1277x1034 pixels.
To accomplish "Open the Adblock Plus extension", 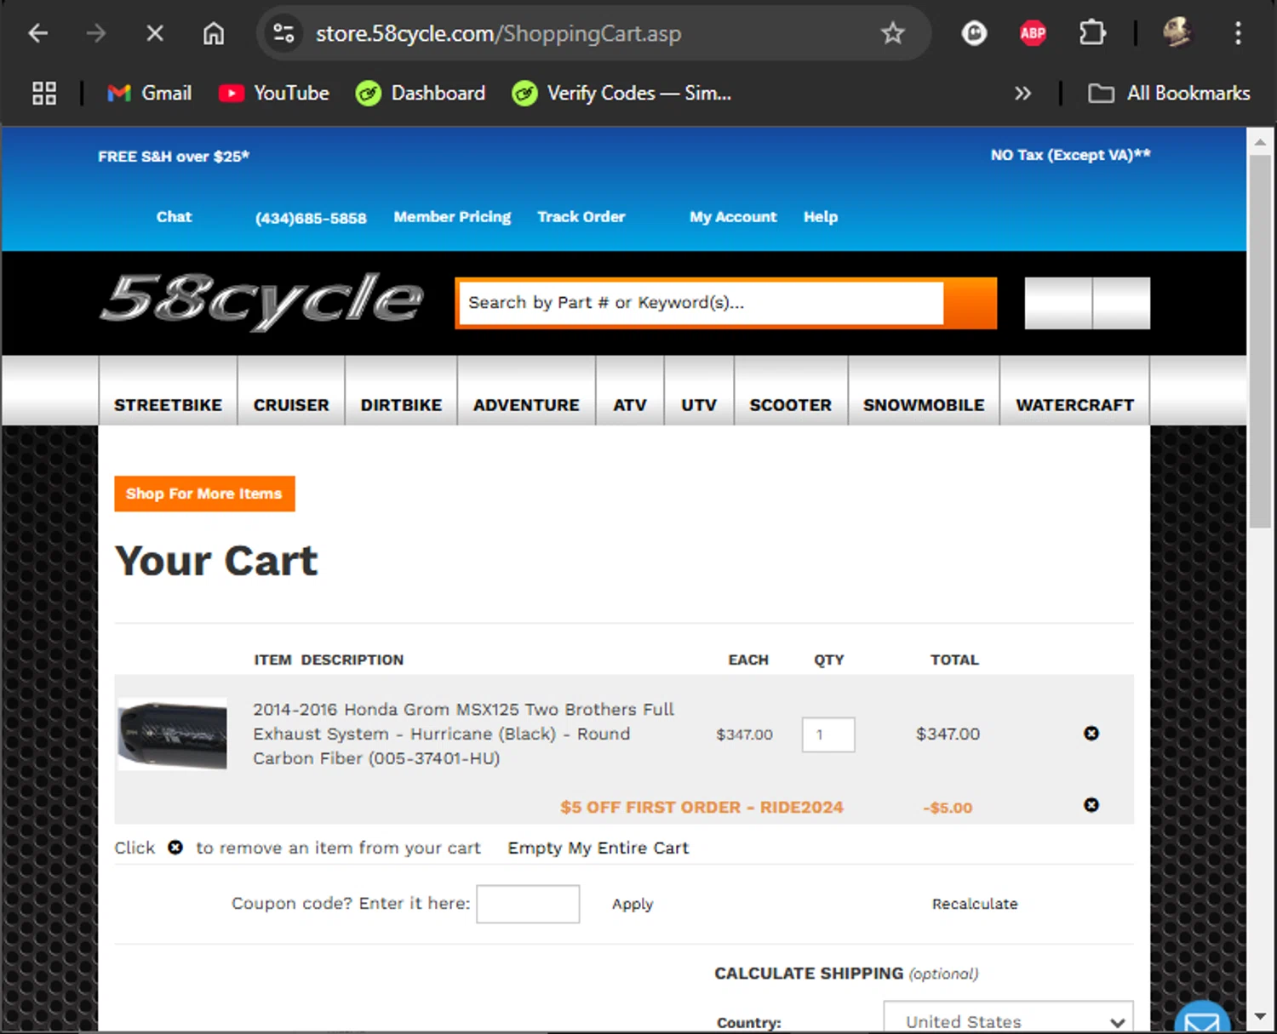I will pyautogui.click(x=1033, y=33).
